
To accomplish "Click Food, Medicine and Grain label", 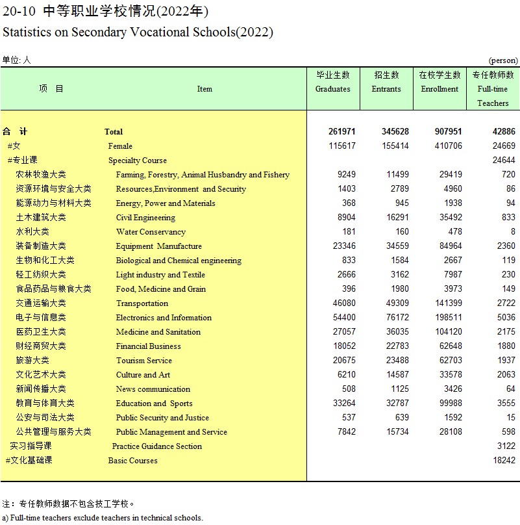I will [x=161, y=289].
